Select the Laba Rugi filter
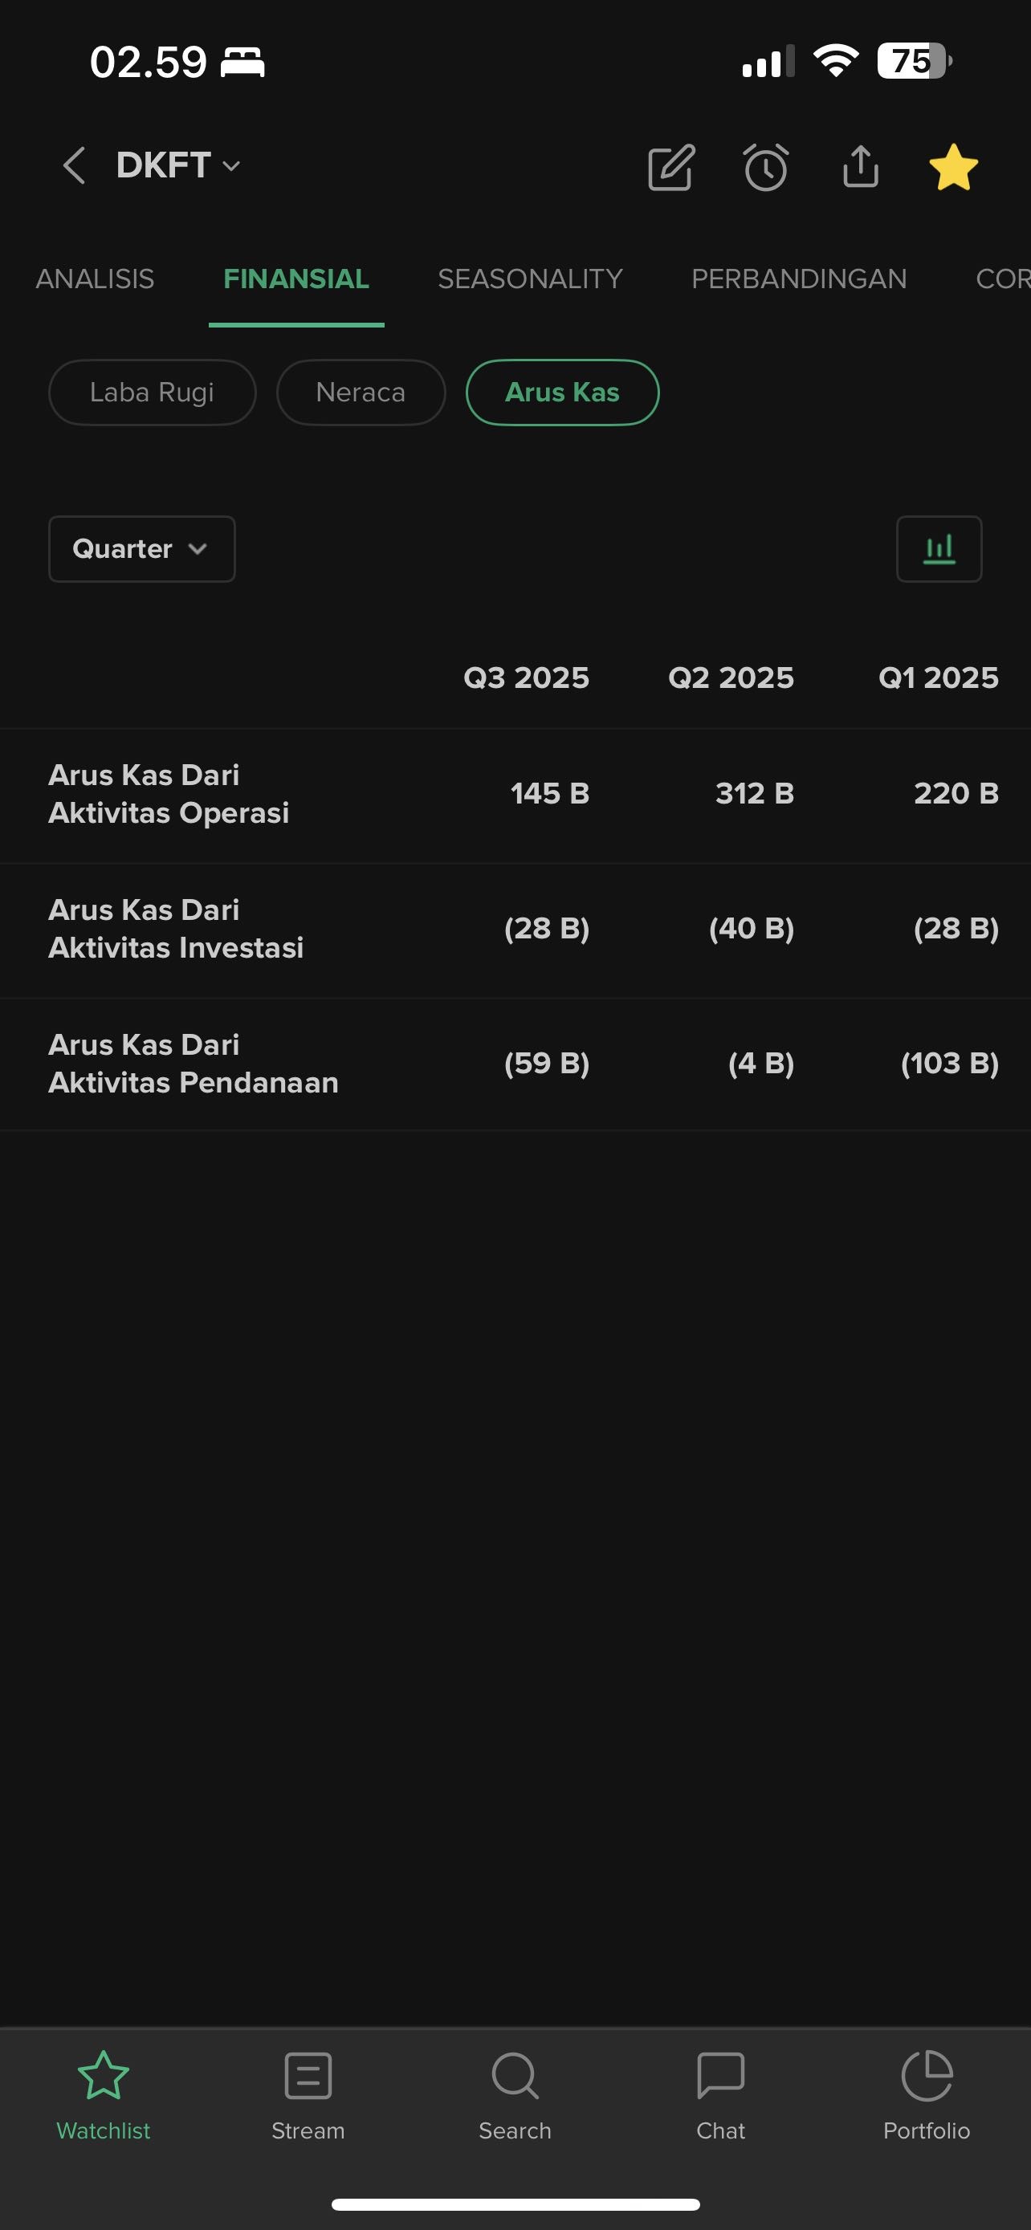1031x2230 pixels. (153, 393)
